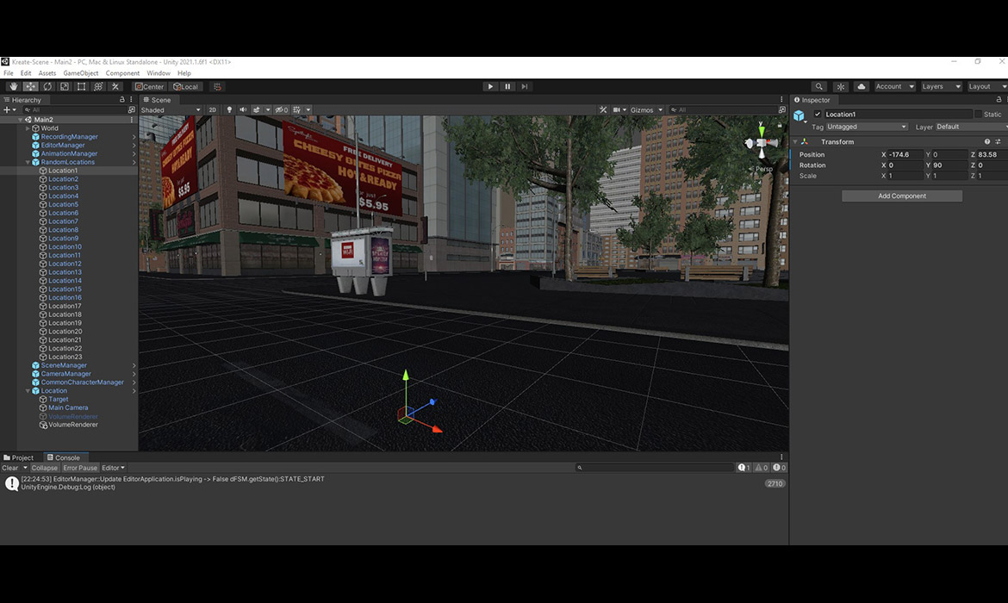
Task: Toggle Collapse in the Console
Action: click(45, 468)
